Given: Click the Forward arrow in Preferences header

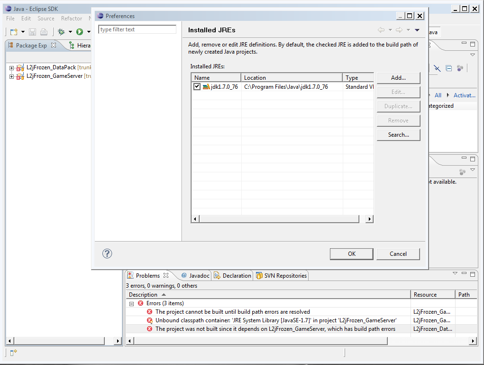Looking at the screenshot, I should click(x=399, y=30).
